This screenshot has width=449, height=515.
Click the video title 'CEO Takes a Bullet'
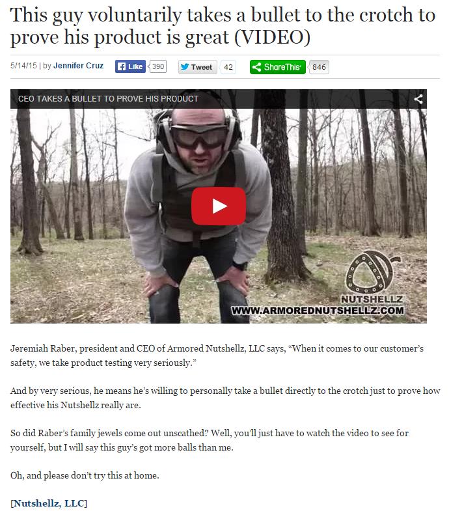(x=108, y=99)
